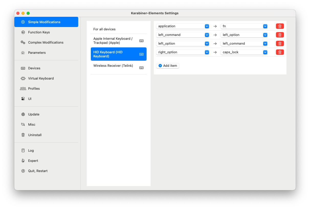Viewport: 310px width, 209px height.
Task: Close the Karabiner-Elements Settings window
Action: point(18,13)
